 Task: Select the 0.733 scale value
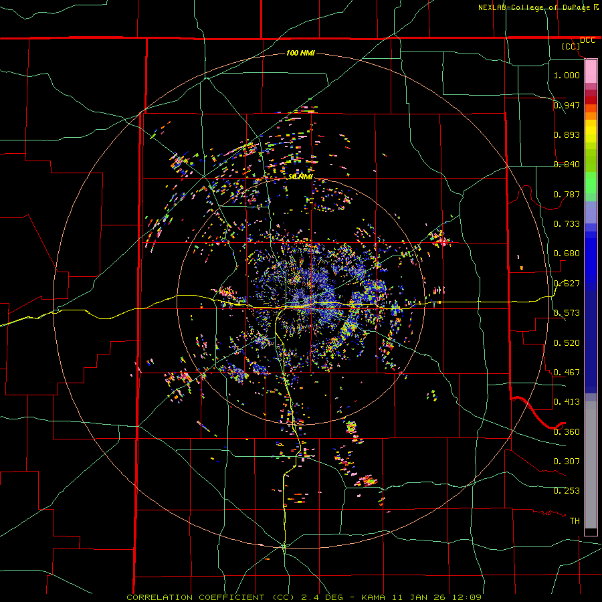tap(567, 223)
